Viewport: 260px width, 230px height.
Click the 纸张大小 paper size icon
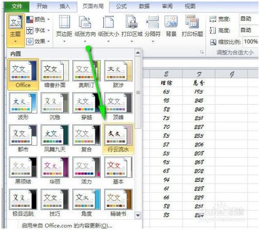(x=108, y=22)
